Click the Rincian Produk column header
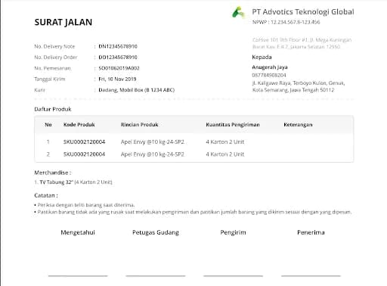The image size is (387, 286). pos(140,125)
